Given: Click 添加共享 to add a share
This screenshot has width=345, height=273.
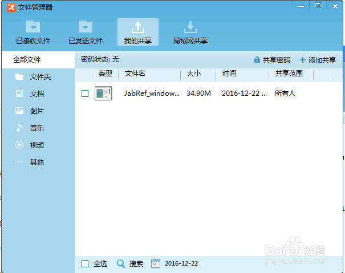Looking at the screenshot, I should (x=322, y=60).
